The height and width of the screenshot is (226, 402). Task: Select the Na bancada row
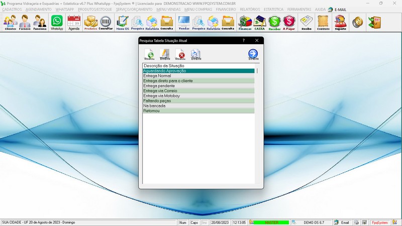[x=198, y=106]
